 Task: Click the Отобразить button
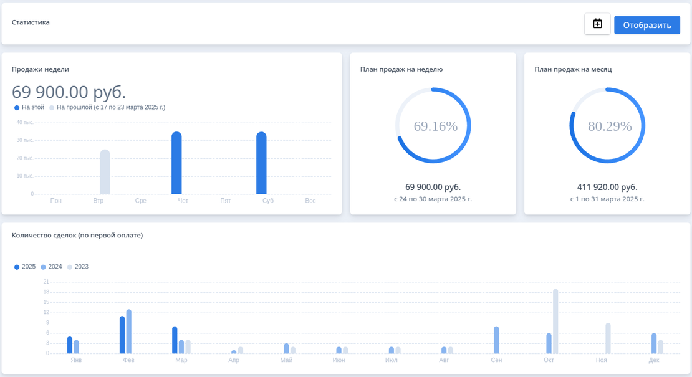pos(646,25)
